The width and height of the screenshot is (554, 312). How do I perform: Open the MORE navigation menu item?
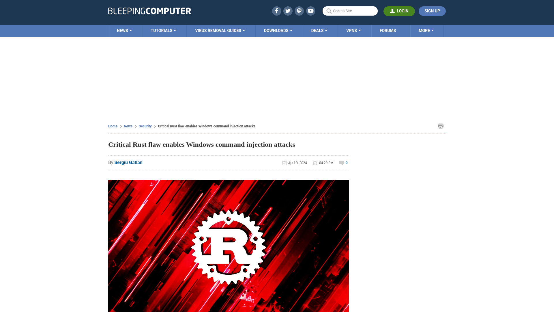426,30
